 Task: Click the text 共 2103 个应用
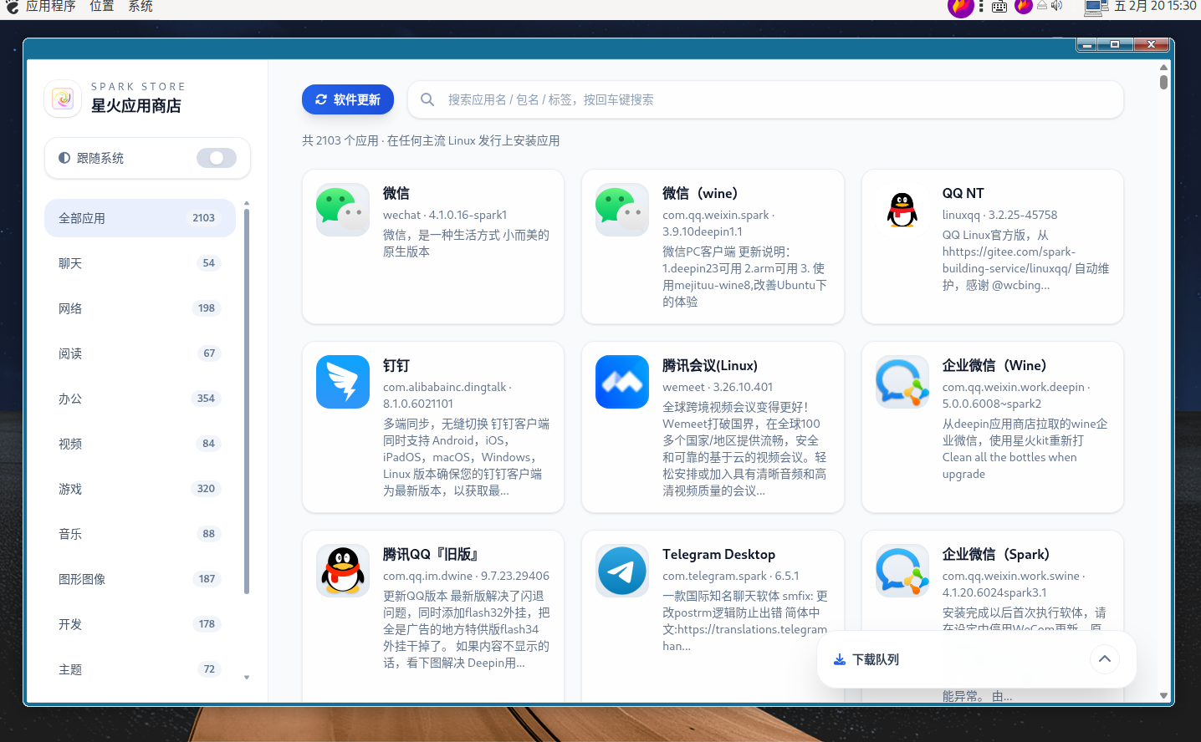pyautogui.click(x=340, y=140)
